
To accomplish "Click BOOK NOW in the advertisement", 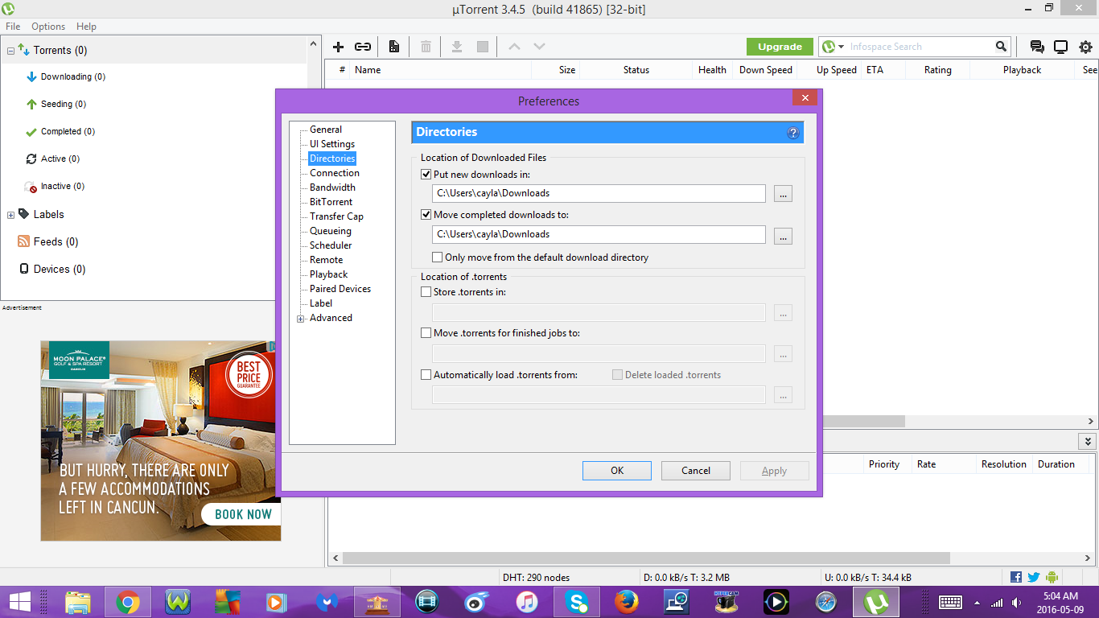I will click(242, 514).
